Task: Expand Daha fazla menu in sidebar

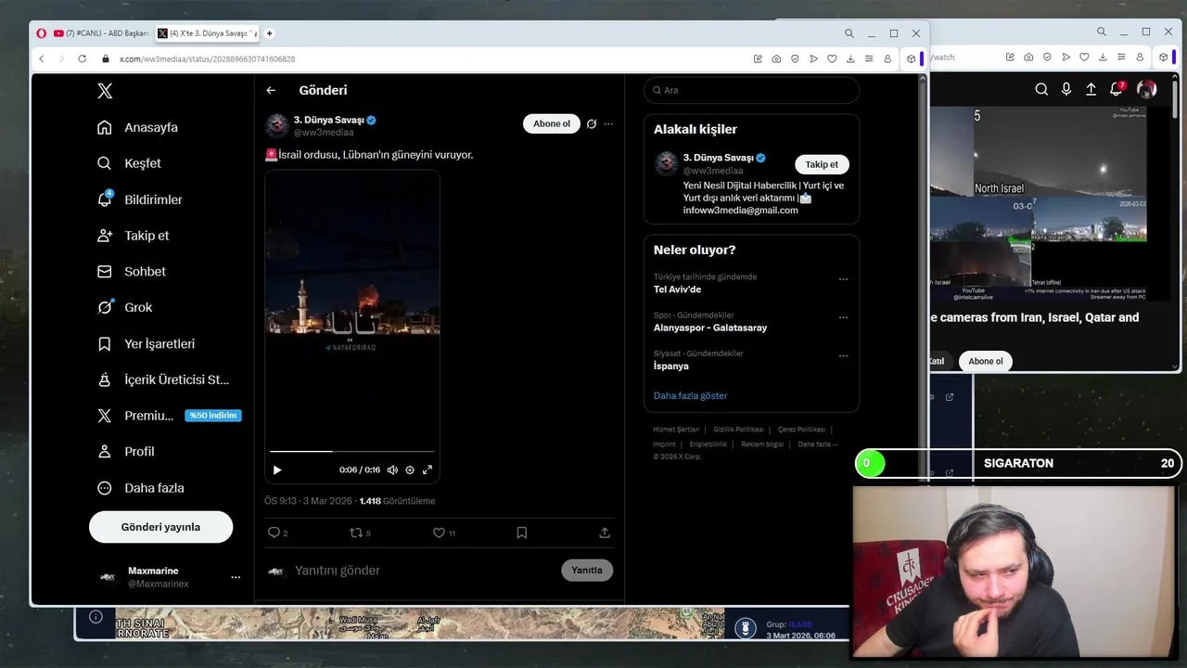Action: 140,488
